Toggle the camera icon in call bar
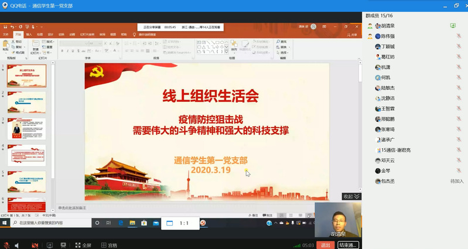The width and height of the screenshot is (468, 249). [34, 245]
